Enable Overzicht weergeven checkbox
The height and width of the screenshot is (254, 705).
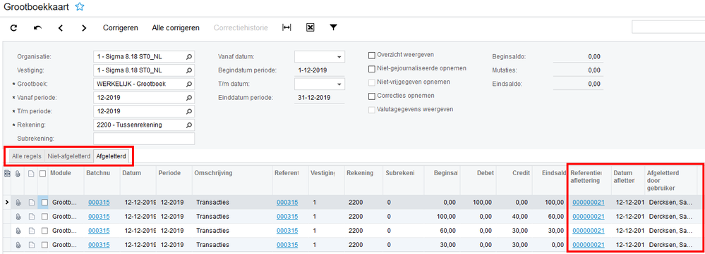[372, 56]
